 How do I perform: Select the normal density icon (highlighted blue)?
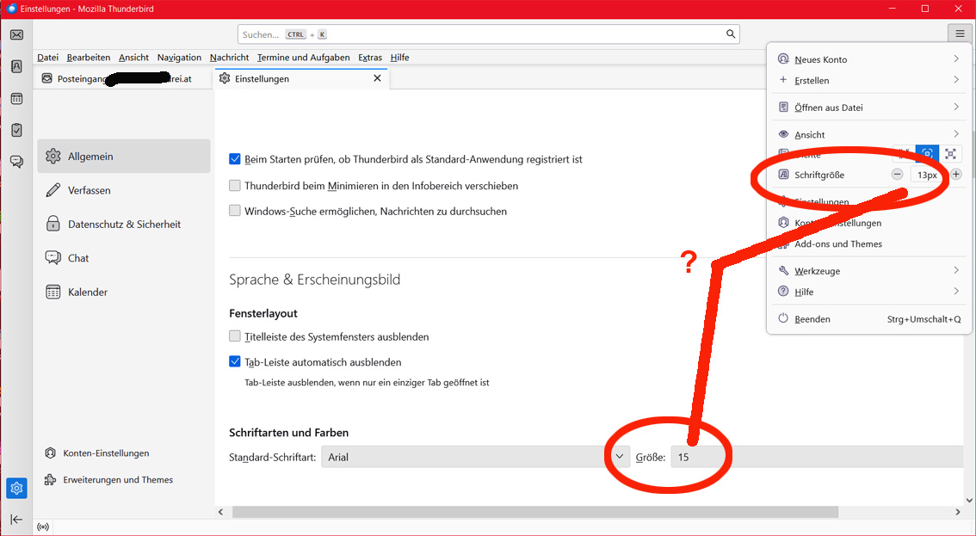tap(927, 154)
